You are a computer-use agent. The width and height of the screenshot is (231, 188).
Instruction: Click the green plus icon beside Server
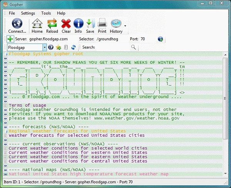(x=10, y=39)
